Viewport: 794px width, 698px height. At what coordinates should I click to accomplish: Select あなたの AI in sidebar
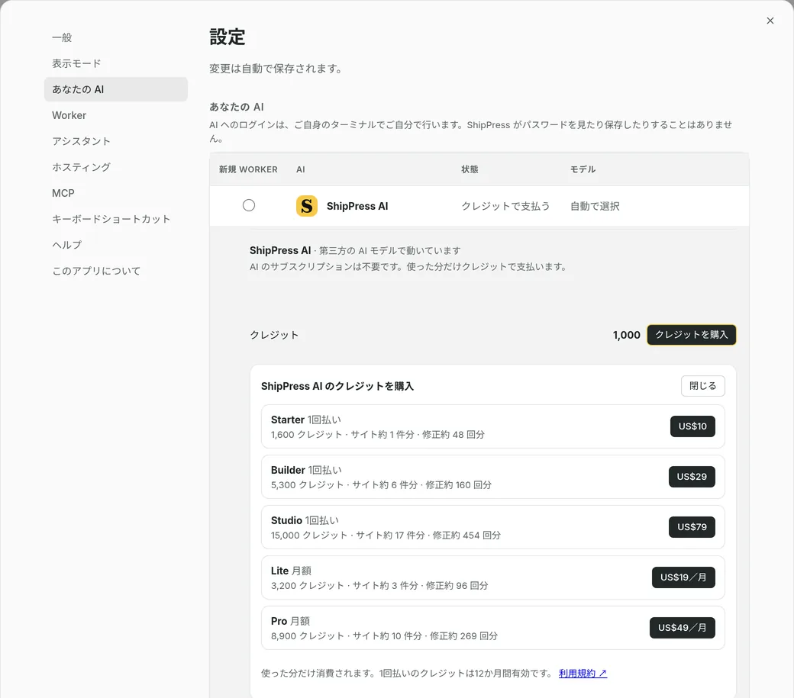(115, 89)
